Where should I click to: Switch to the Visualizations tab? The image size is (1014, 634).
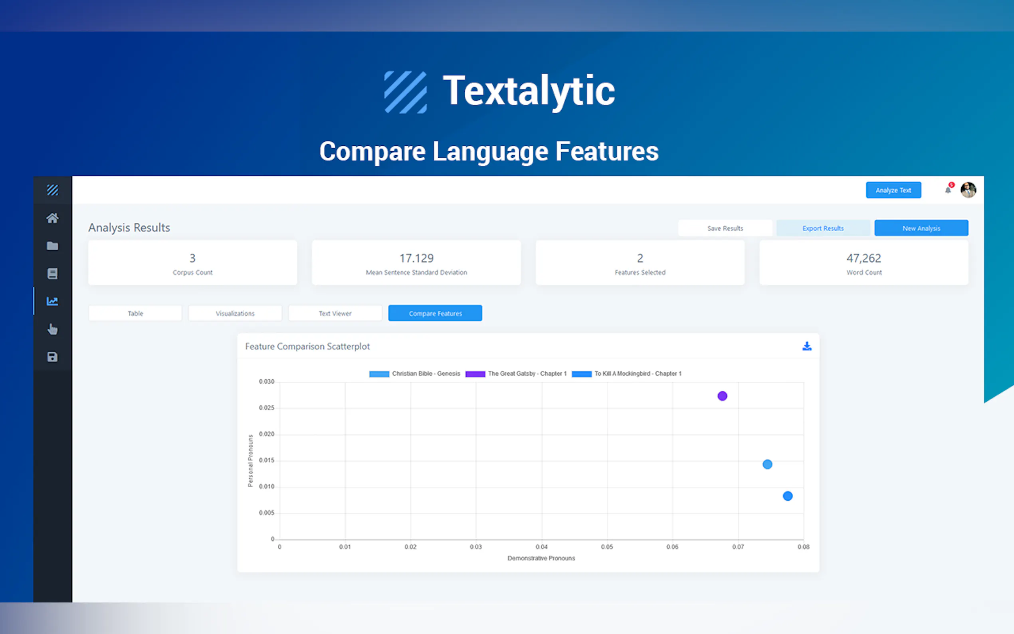pyautogui.click(x=235, y=313)
